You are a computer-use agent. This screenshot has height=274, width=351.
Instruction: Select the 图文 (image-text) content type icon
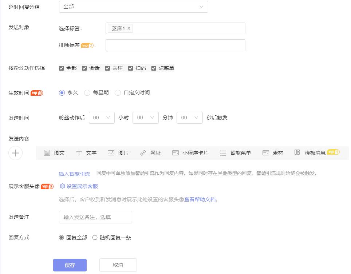click(x=54, y=153)
